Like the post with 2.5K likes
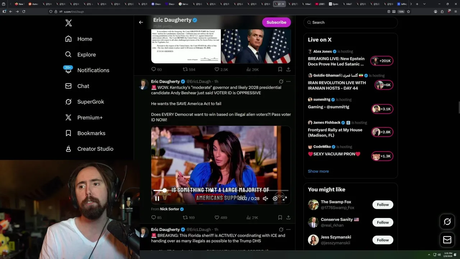 [x=221, y=69]
